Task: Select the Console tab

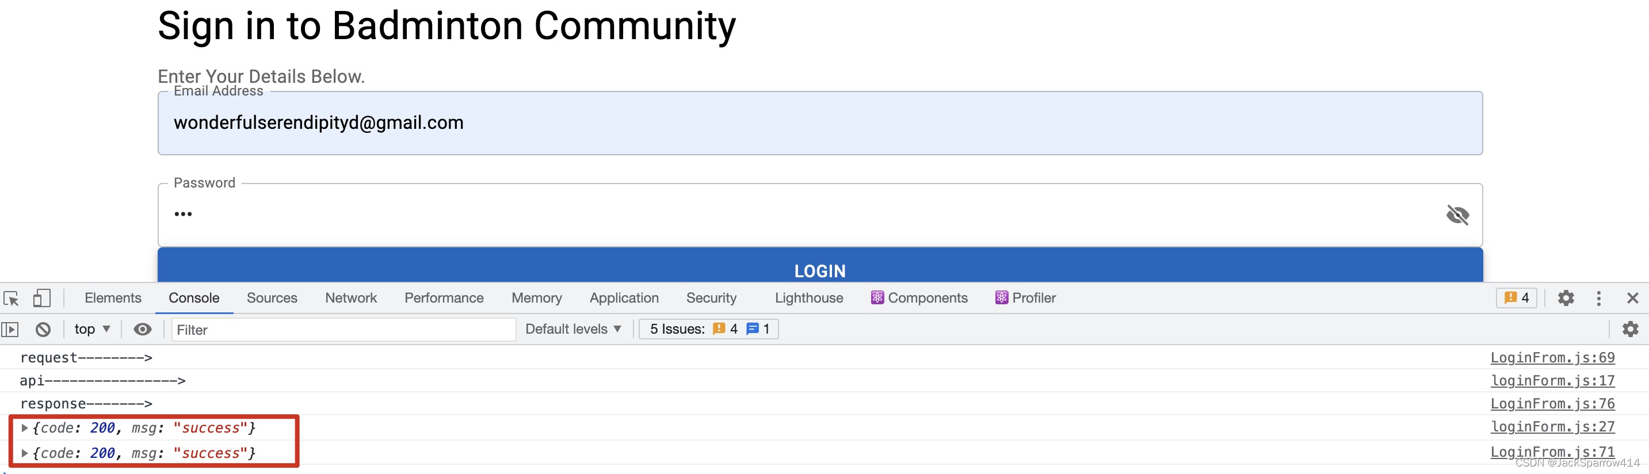Action: coord(194,298)
